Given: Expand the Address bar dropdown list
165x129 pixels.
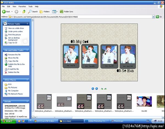Looking at the screenshot, I should 153,17.
